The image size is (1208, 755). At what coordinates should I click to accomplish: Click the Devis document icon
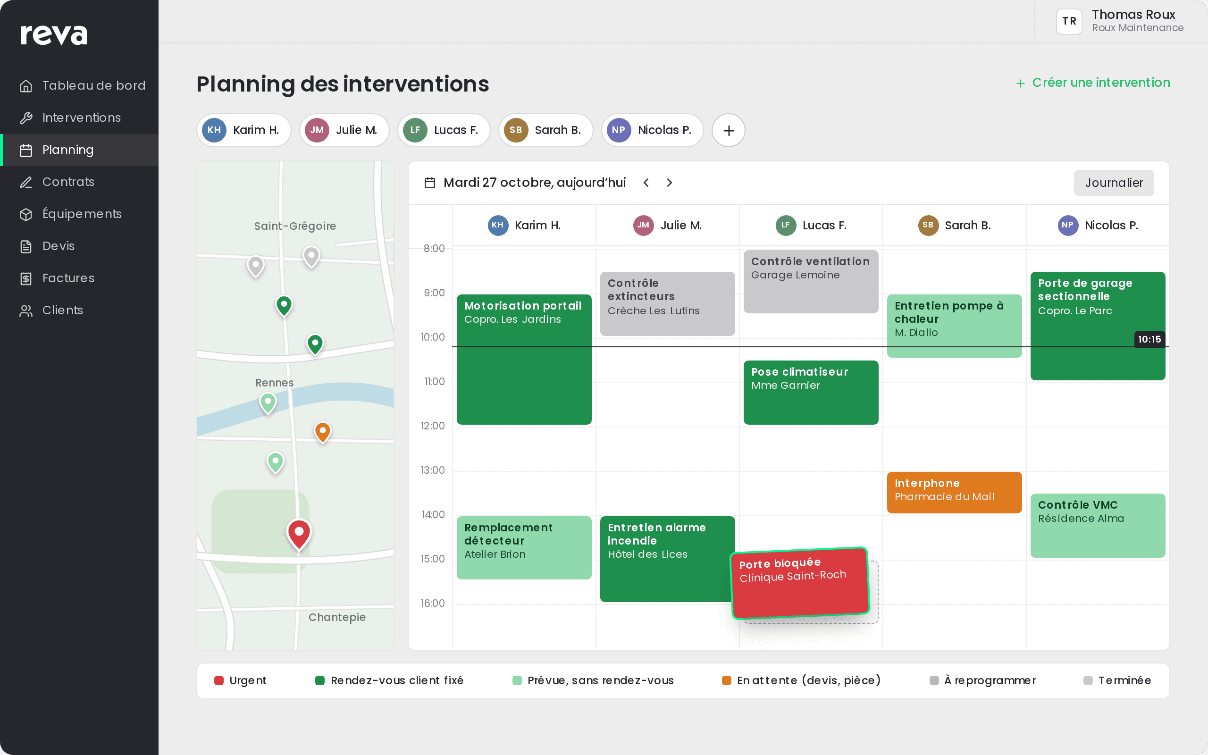pos(26,246)
